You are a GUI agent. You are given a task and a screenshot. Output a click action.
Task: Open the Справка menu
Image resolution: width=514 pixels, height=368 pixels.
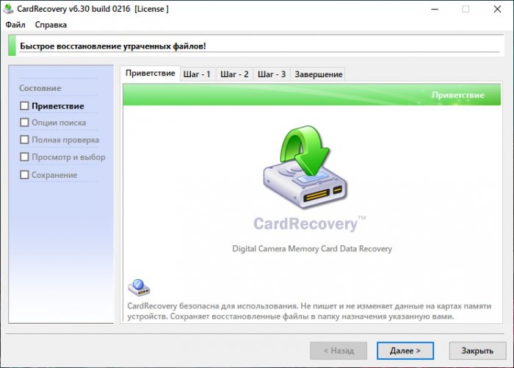click(51, 25)
